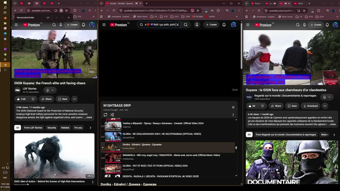Viewport: 340px width, 191px height.
Task: Open the guide menu in the left YouTube window
Action: (16, 25)
